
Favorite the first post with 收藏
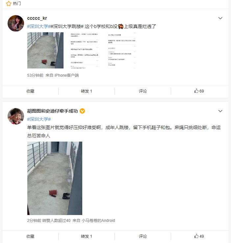tap(30, 91)
